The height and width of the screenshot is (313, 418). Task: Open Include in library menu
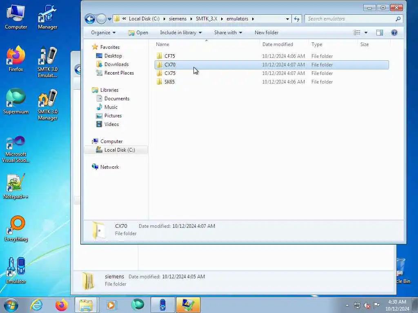pos(181,33)
